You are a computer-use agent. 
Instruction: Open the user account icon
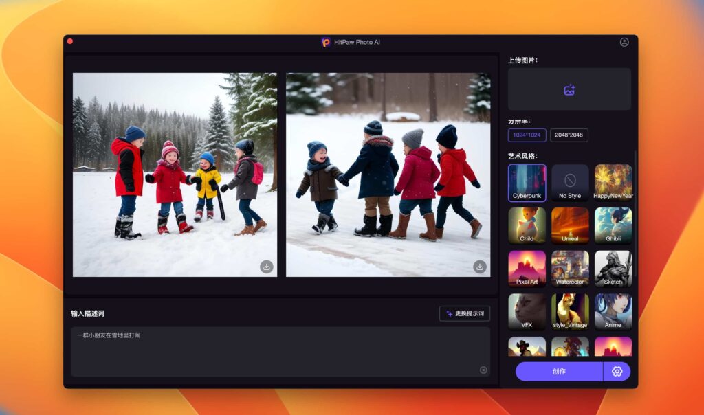pyautogui.click(x=624, y=41)
